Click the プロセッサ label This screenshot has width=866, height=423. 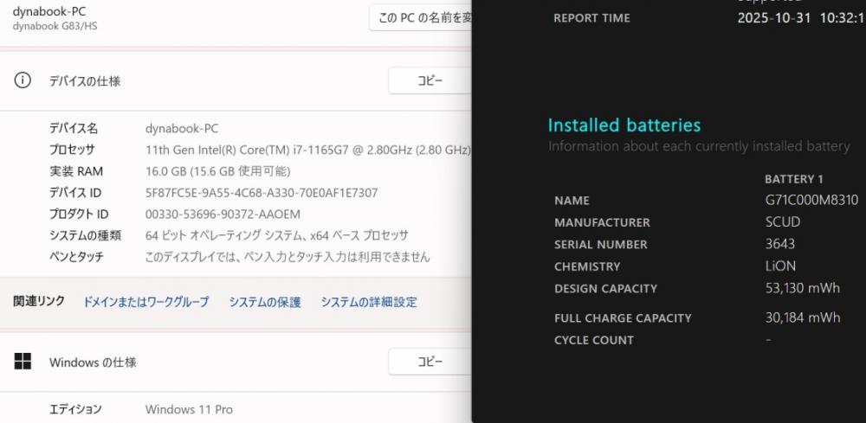pos(72,150)
